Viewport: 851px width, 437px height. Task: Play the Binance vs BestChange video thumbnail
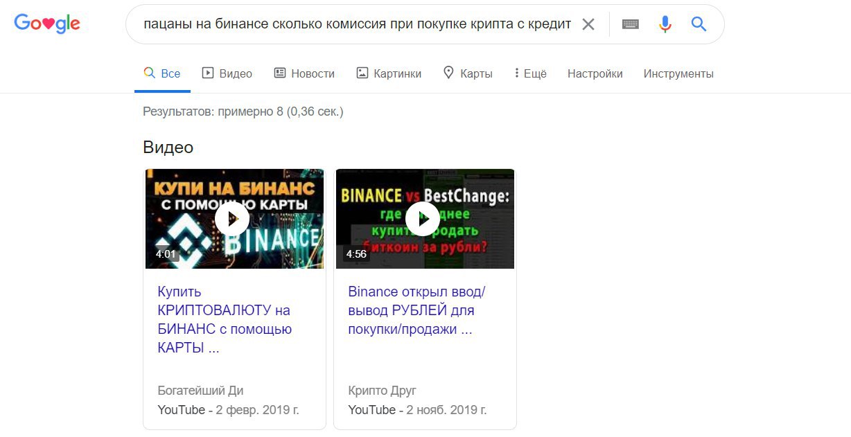(x=425, y=219)
